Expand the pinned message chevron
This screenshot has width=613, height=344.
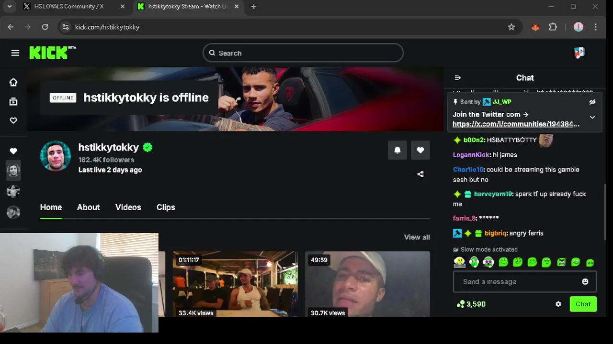592,117
